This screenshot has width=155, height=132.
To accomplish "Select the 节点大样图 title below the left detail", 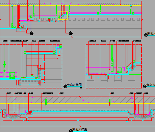I will tap(74, 85).
